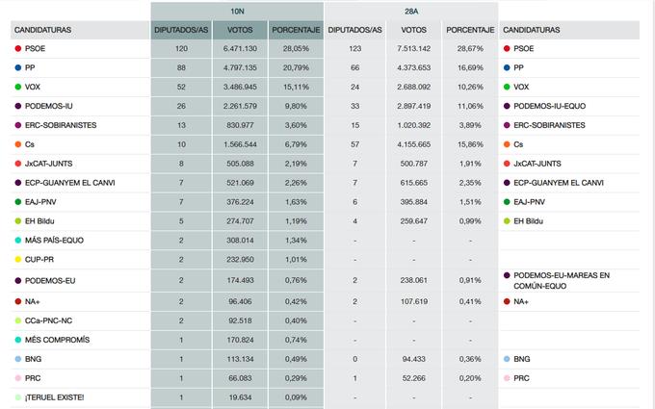Click TERUEL EXISTE votes 19.634
This screenshot has height=409, width=655.
pyautogui.click(x=240, y=397)
